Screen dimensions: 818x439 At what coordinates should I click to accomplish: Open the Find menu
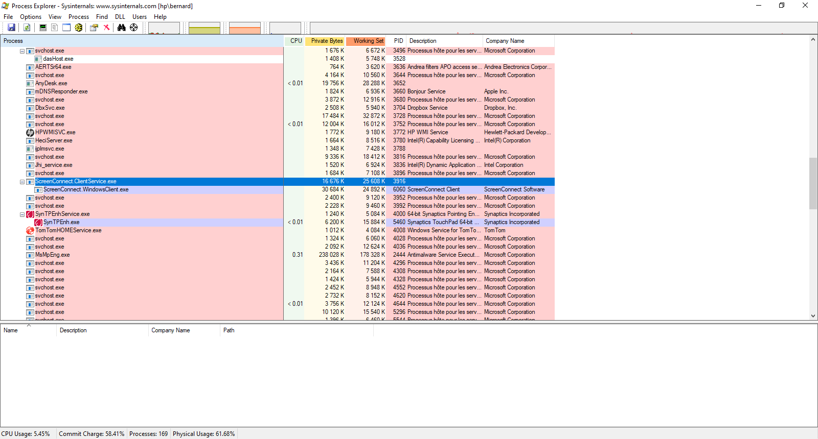102,17
